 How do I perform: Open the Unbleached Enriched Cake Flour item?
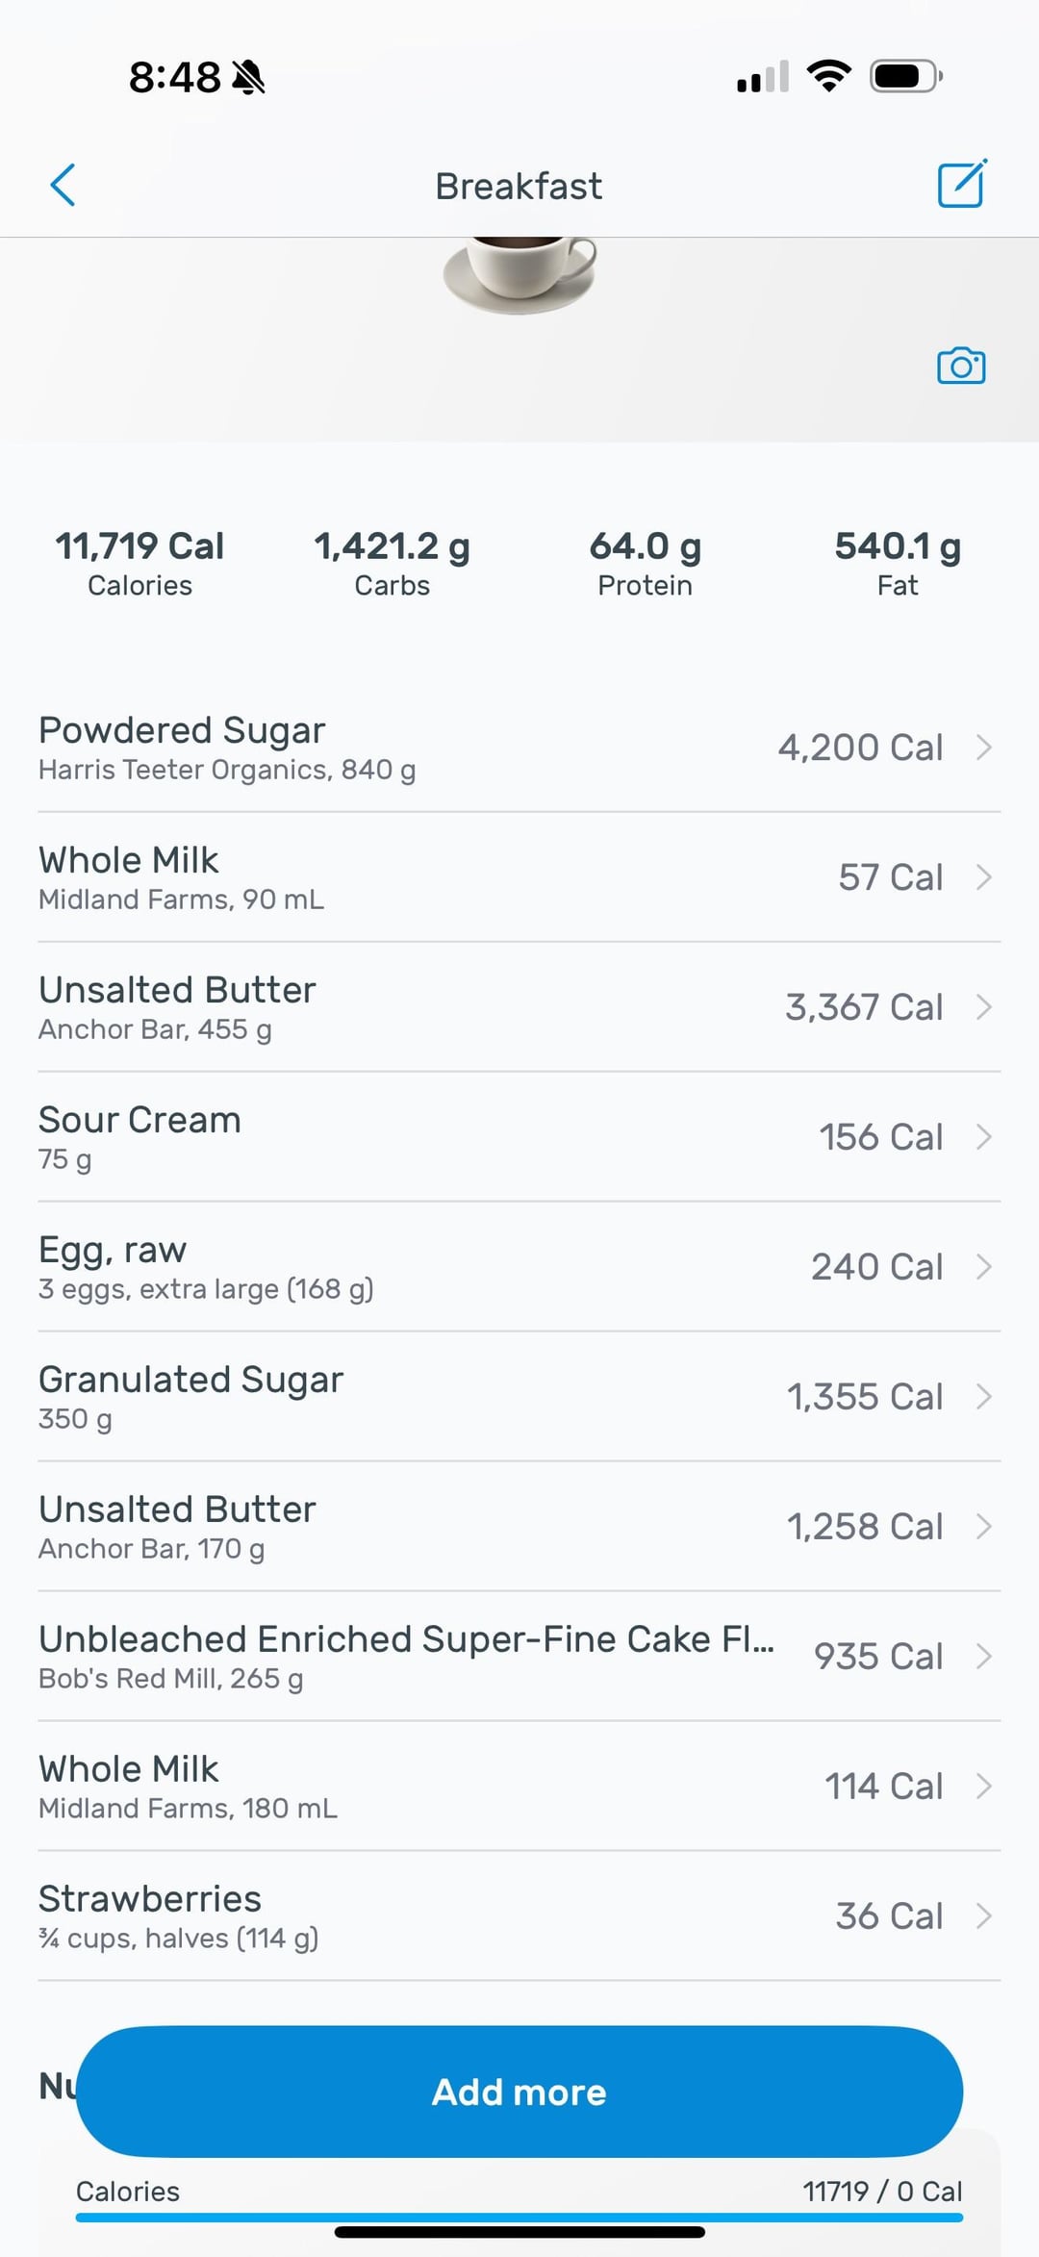404,1656
